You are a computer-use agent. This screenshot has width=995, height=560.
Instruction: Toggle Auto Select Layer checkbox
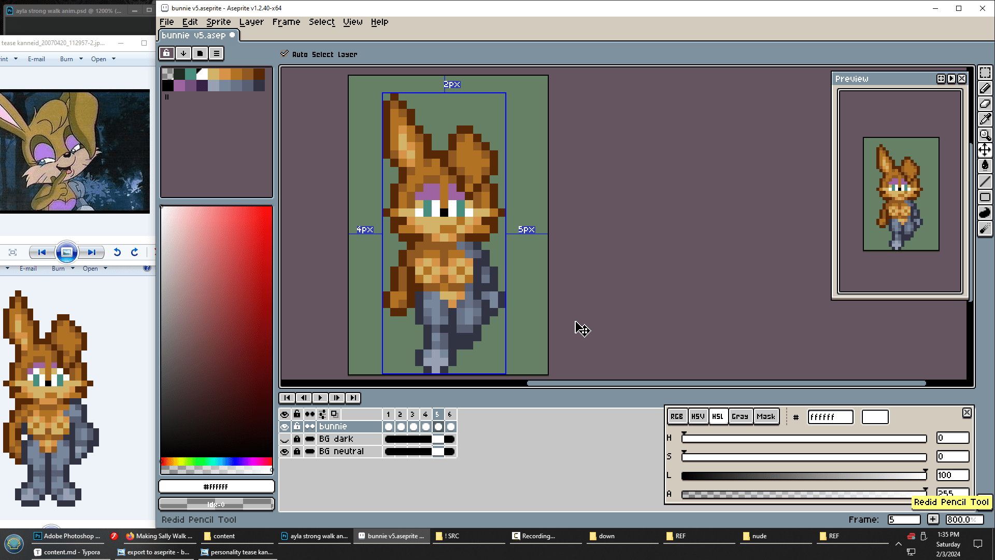(x=285, y=53)
